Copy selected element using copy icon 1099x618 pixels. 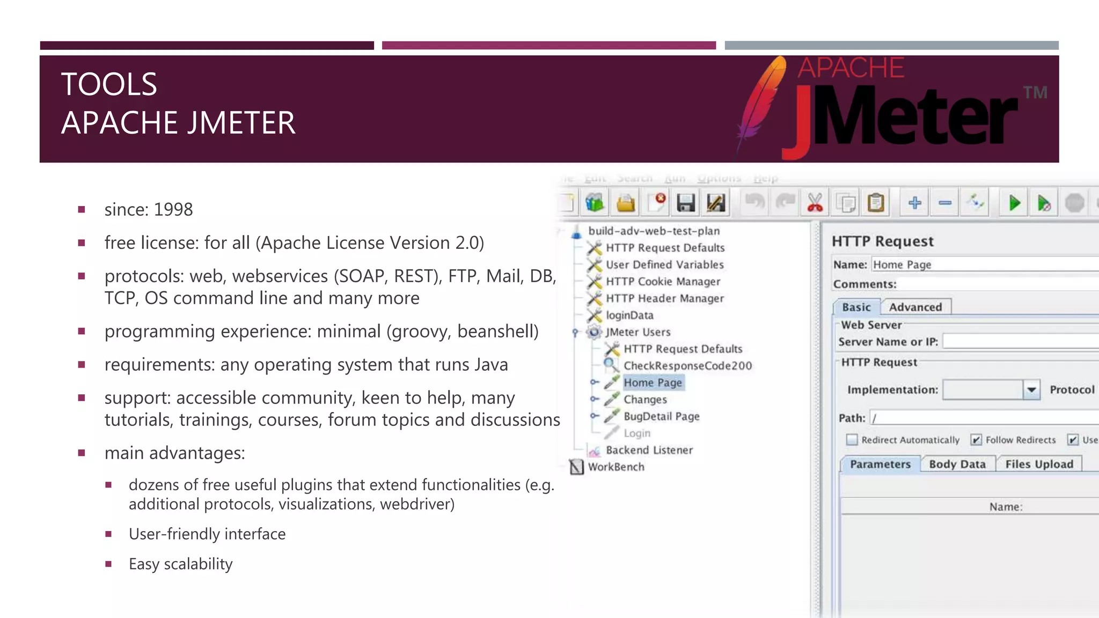click(846, 203)
